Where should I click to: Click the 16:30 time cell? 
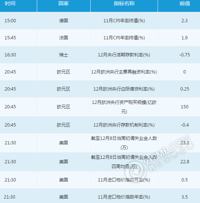click(10, 55)
